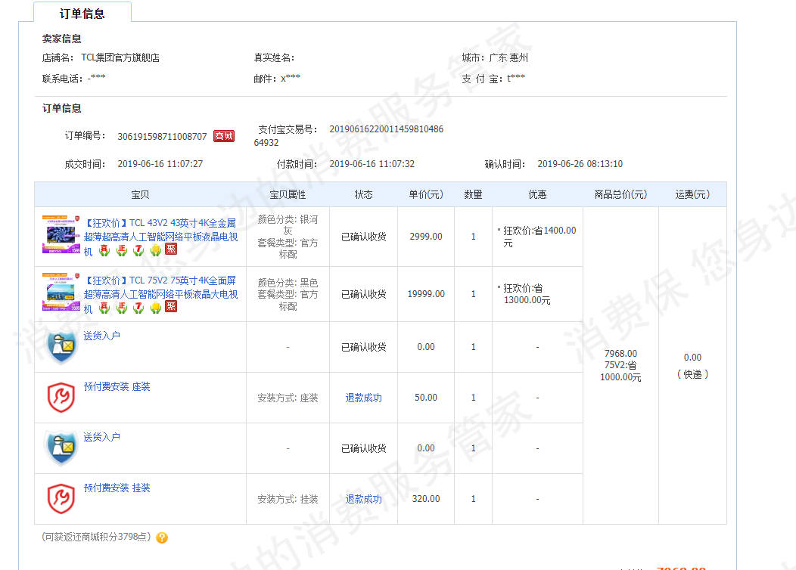Click the order total 7968.00 in 商品总价 column
The image size is (796, 570).
pos(621,354)
